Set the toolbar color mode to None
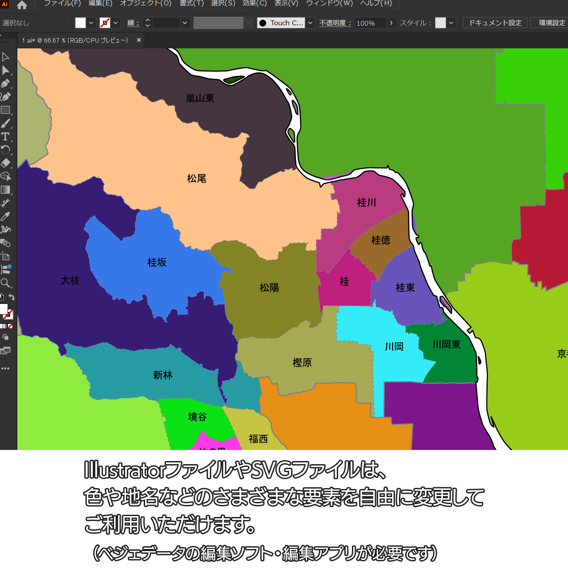 [10, 326]
